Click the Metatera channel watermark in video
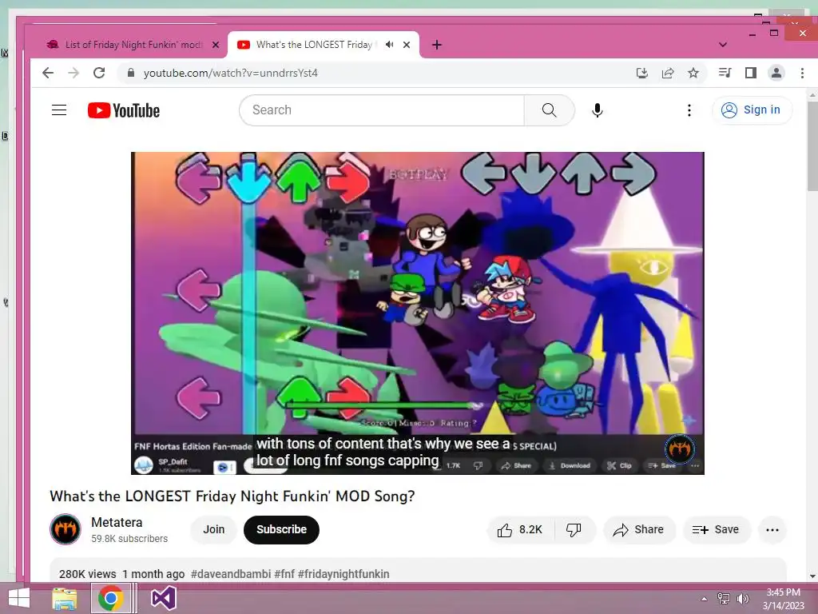818x614 pixels. click(680, 449)
